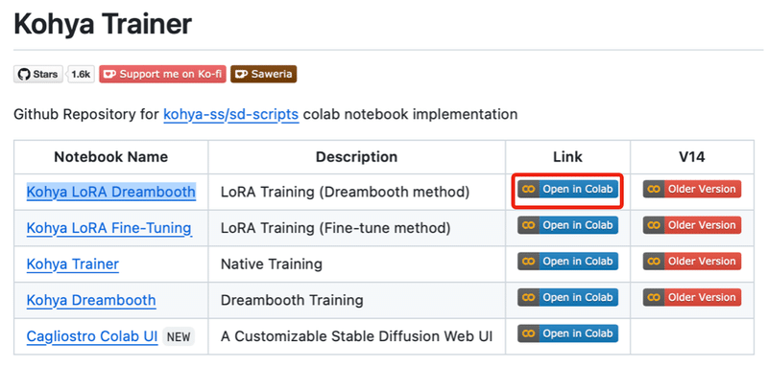Older Version badge in Native Training row

(692, 261)
